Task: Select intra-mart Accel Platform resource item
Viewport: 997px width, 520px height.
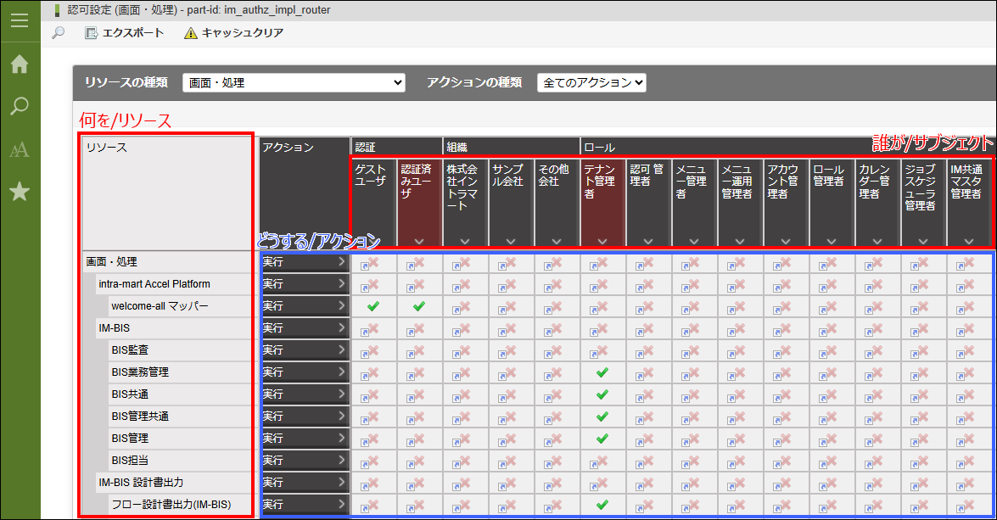Action: tap(154, 283)
